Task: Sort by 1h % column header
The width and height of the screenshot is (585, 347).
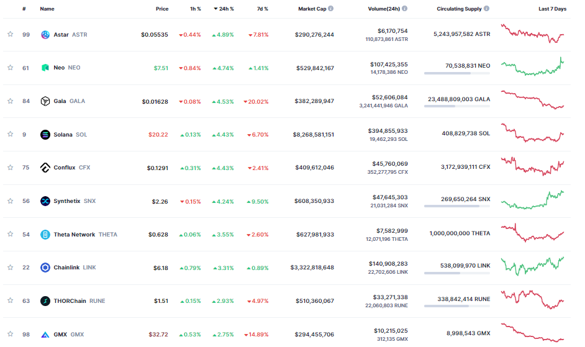Action: pos(196,9)
